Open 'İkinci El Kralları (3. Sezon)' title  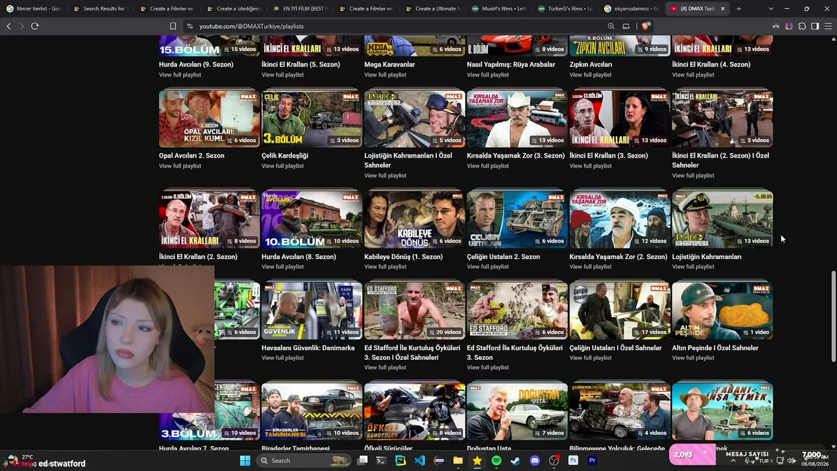tap(609, 156)
